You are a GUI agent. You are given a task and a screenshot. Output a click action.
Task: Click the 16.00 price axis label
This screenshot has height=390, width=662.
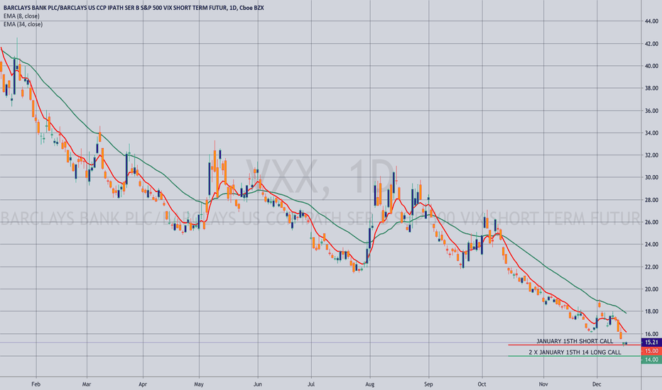[x=651, y=334]
